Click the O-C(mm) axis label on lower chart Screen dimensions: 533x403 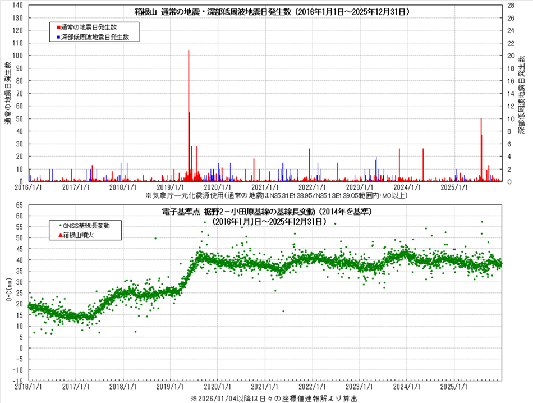pos(8,292)
